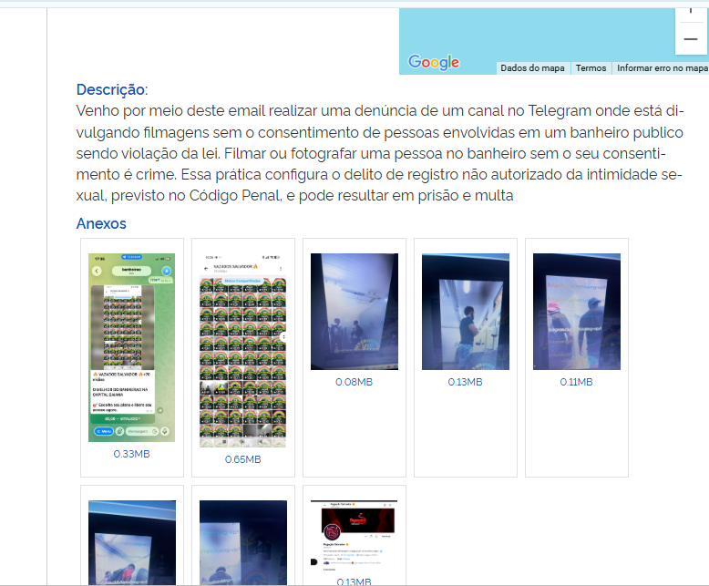The image size is (709, 586).
Task: Click the 0.65MB file size link
Action: coord(242,459)
